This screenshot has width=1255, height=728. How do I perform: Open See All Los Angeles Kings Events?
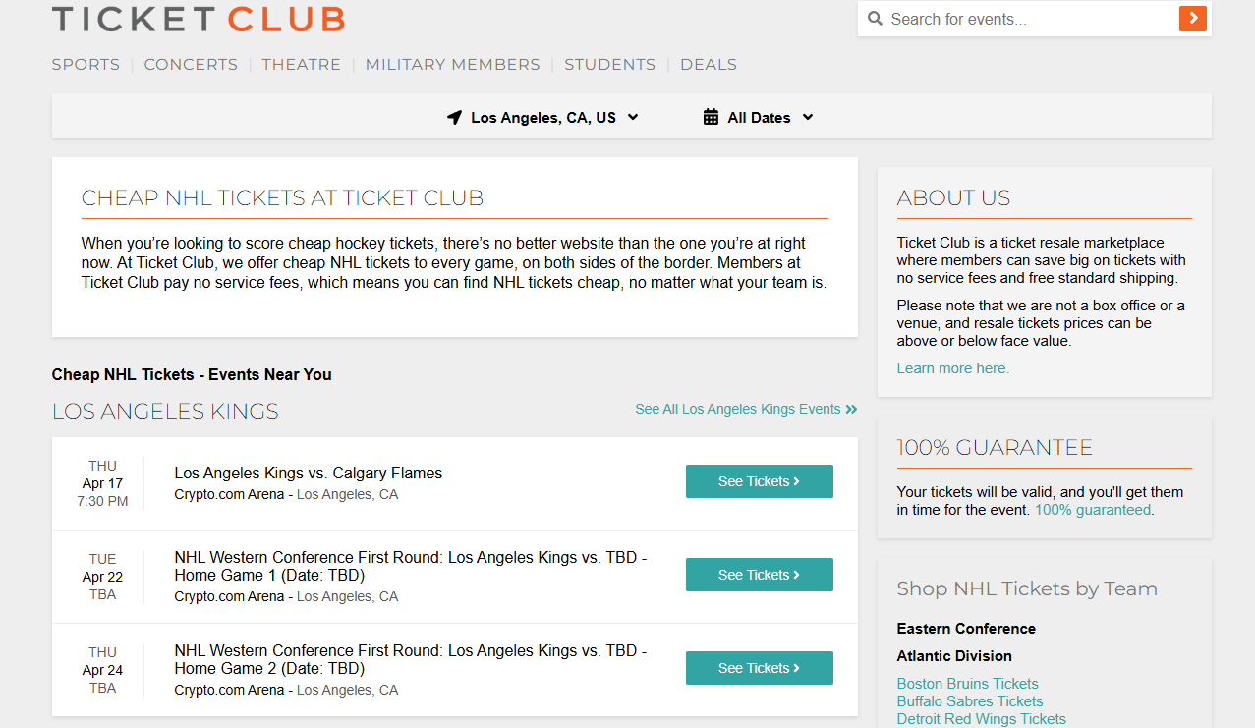746,409
